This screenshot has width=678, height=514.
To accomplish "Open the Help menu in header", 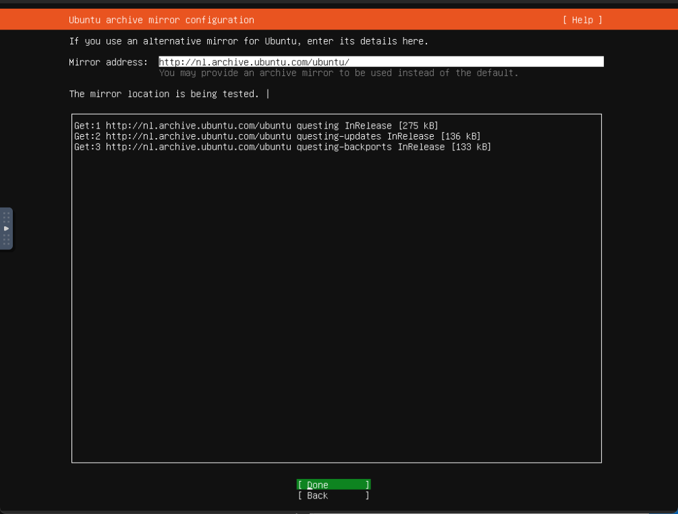I will pyautogui.click(x=582, y=20).
